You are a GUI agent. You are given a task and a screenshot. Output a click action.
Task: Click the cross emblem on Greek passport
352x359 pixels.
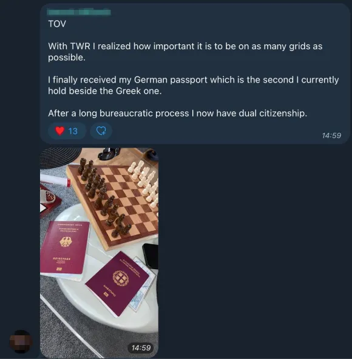(120, 278)
